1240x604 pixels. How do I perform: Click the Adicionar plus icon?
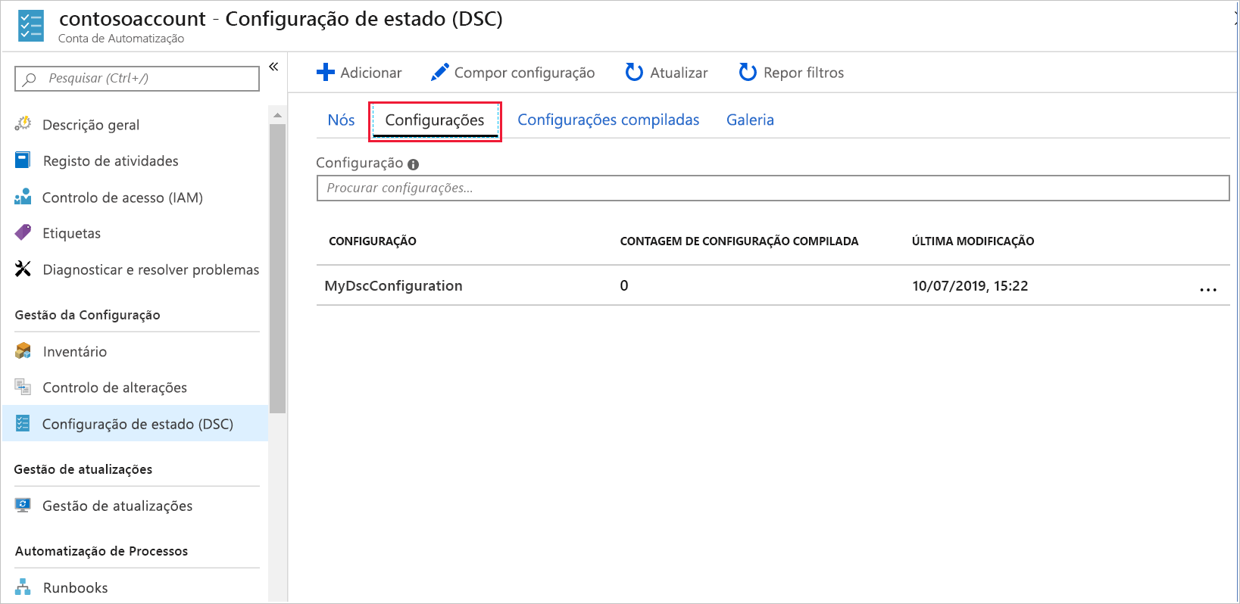pos(326,72)
